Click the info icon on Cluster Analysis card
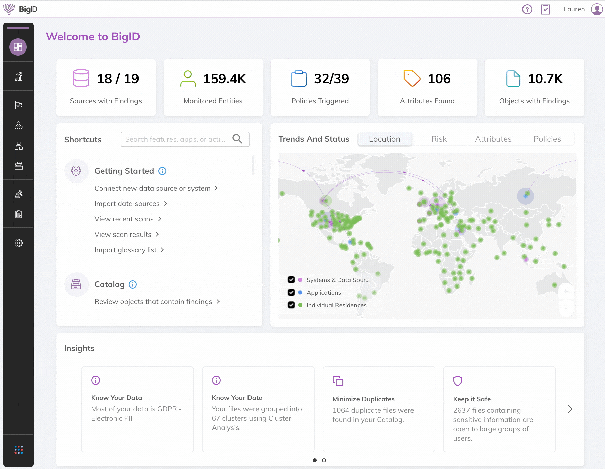 click(x=216, y=380)
